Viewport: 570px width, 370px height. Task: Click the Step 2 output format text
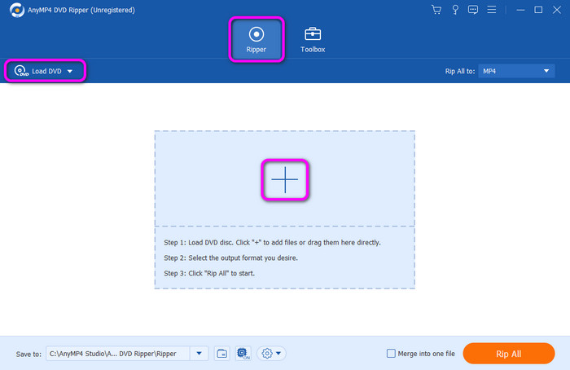pos(230,258)
